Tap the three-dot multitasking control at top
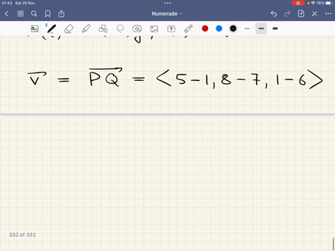 coord(167,3)
